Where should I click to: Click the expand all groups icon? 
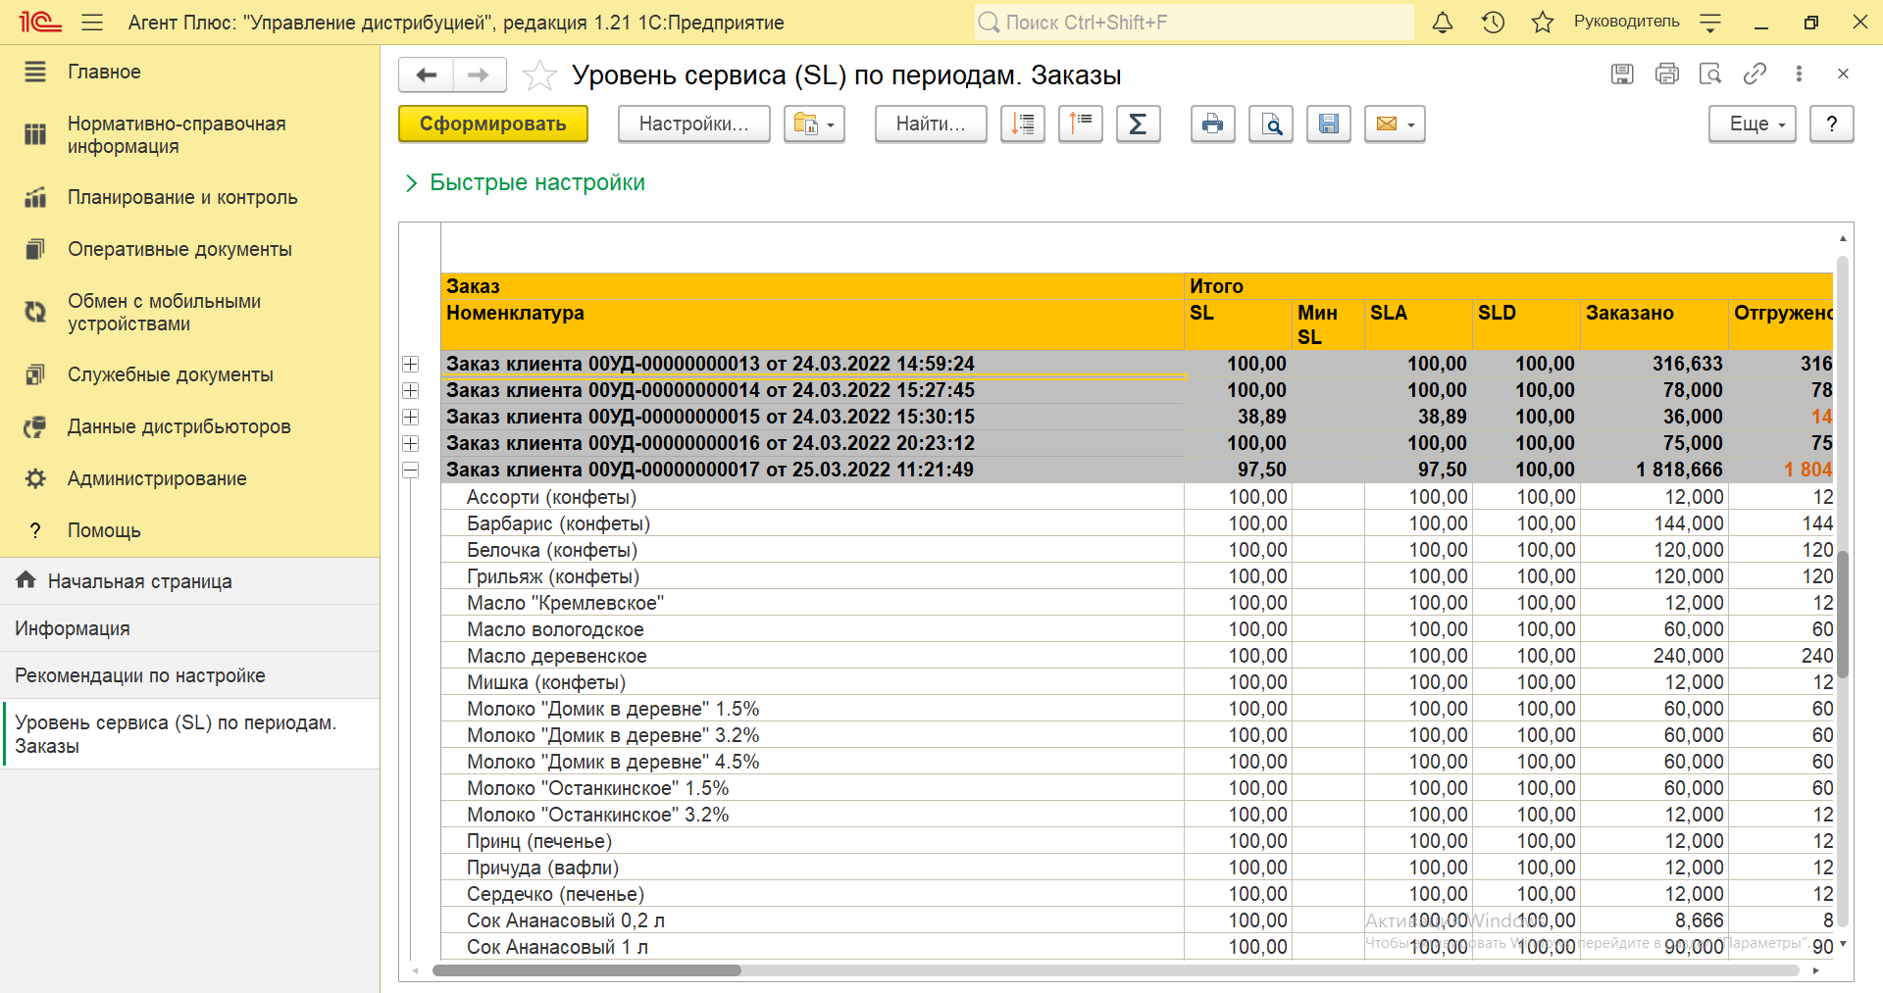click(1023, 124)
